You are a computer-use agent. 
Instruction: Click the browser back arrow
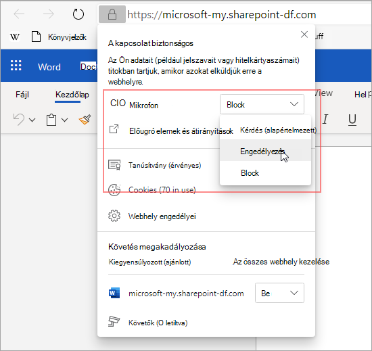click(x=19, y=14)
